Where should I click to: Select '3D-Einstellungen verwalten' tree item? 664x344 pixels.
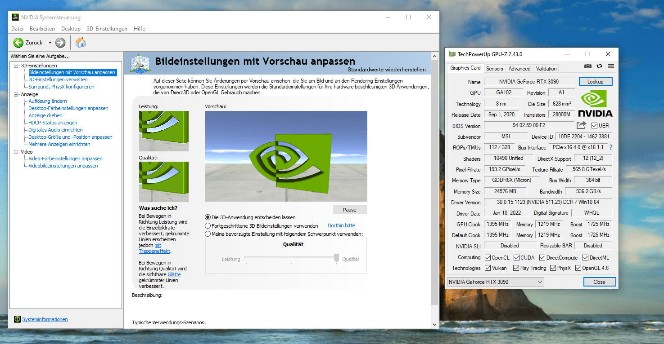[x=58, y=79]
